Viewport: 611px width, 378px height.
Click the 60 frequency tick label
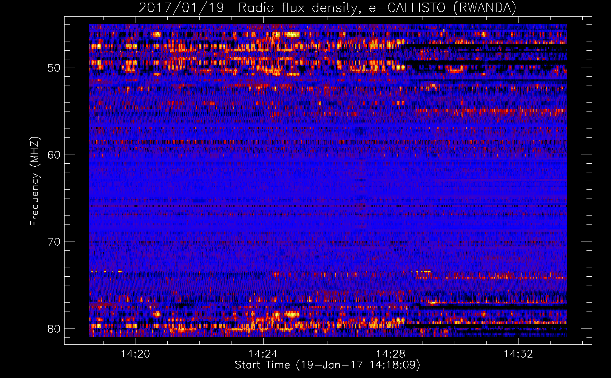click(54, 155)
